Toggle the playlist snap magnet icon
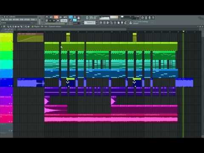The width and height of the screenshot is (204, 153). tap(4, 27)
